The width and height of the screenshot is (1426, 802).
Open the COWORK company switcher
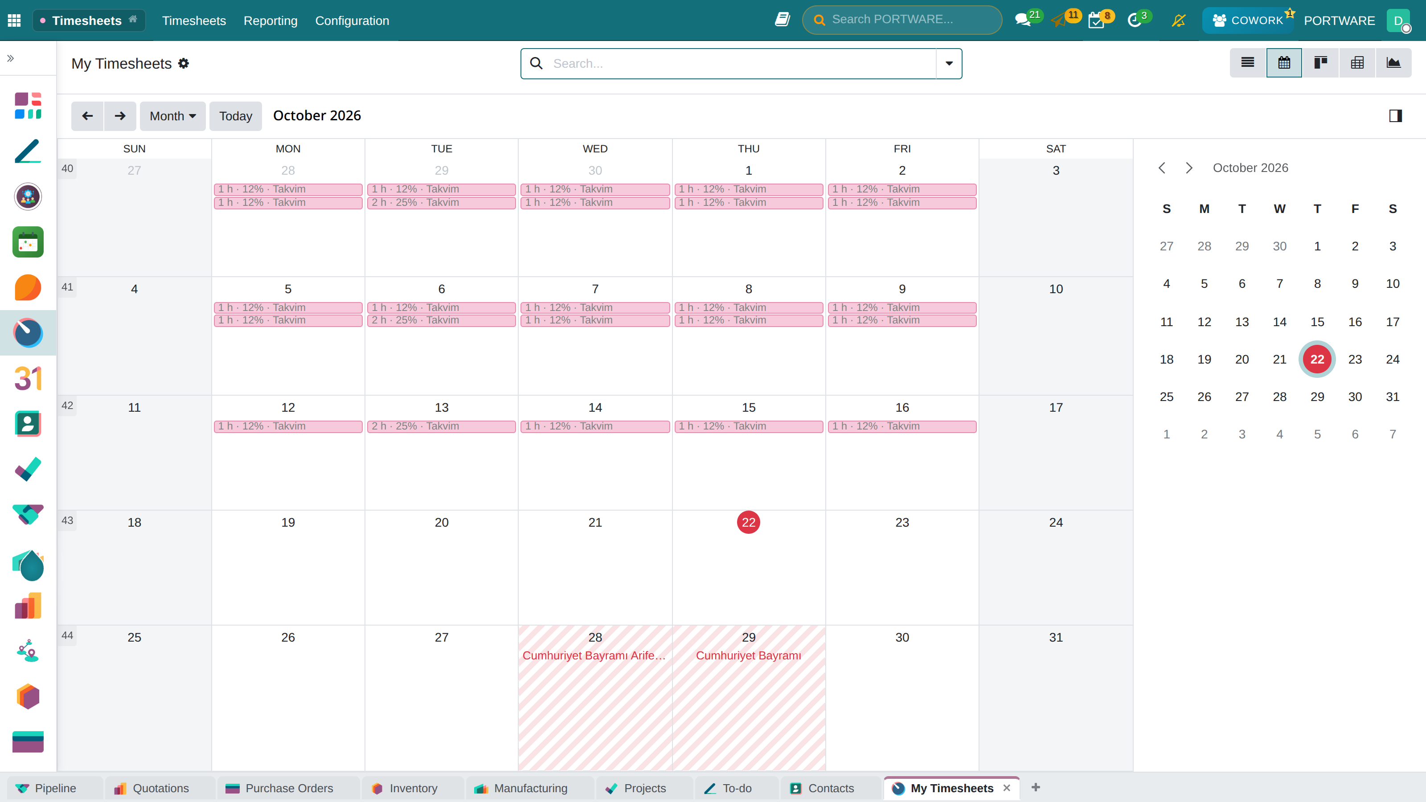pyautogui.click(x=1248, y=20)
